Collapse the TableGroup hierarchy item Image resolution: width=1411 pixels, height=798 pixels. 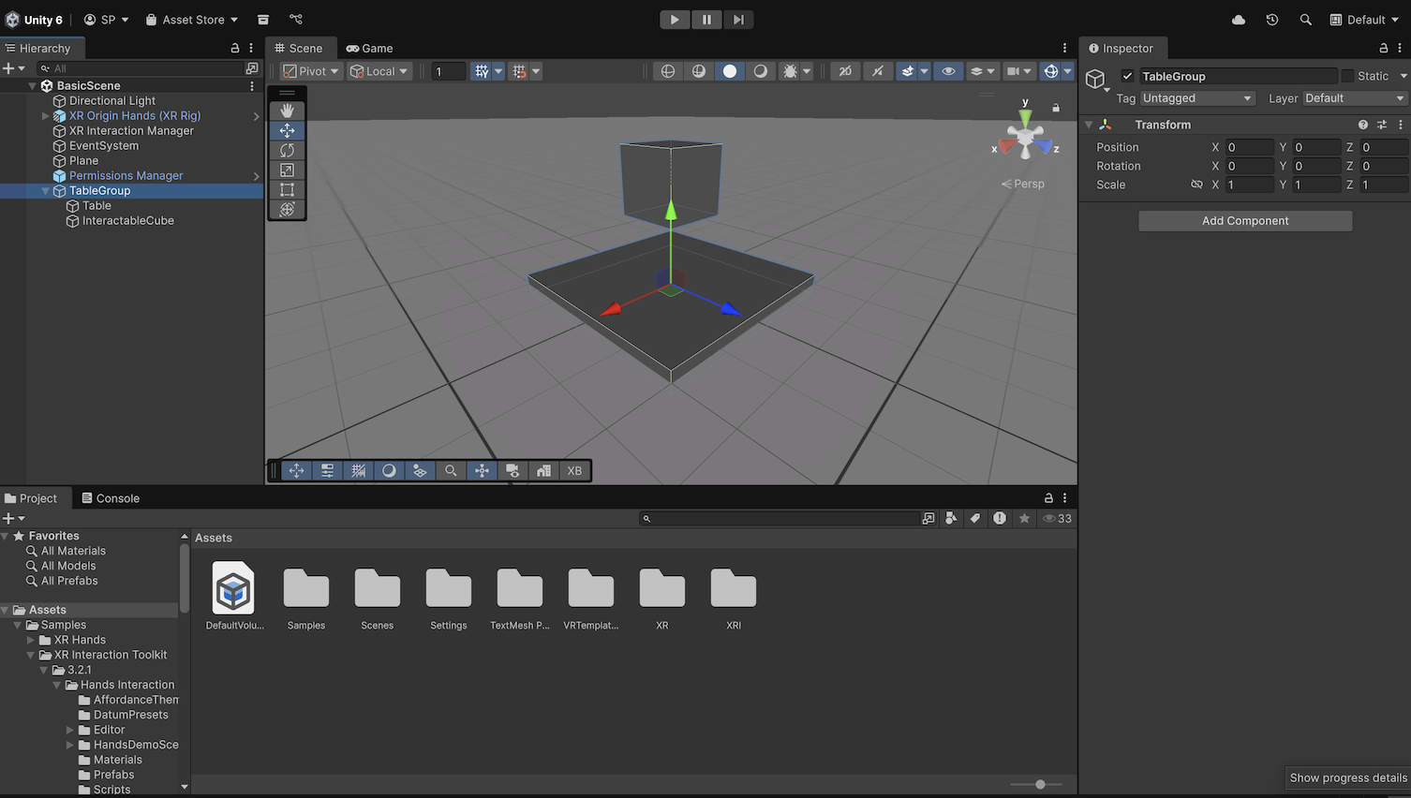(45, 191)
